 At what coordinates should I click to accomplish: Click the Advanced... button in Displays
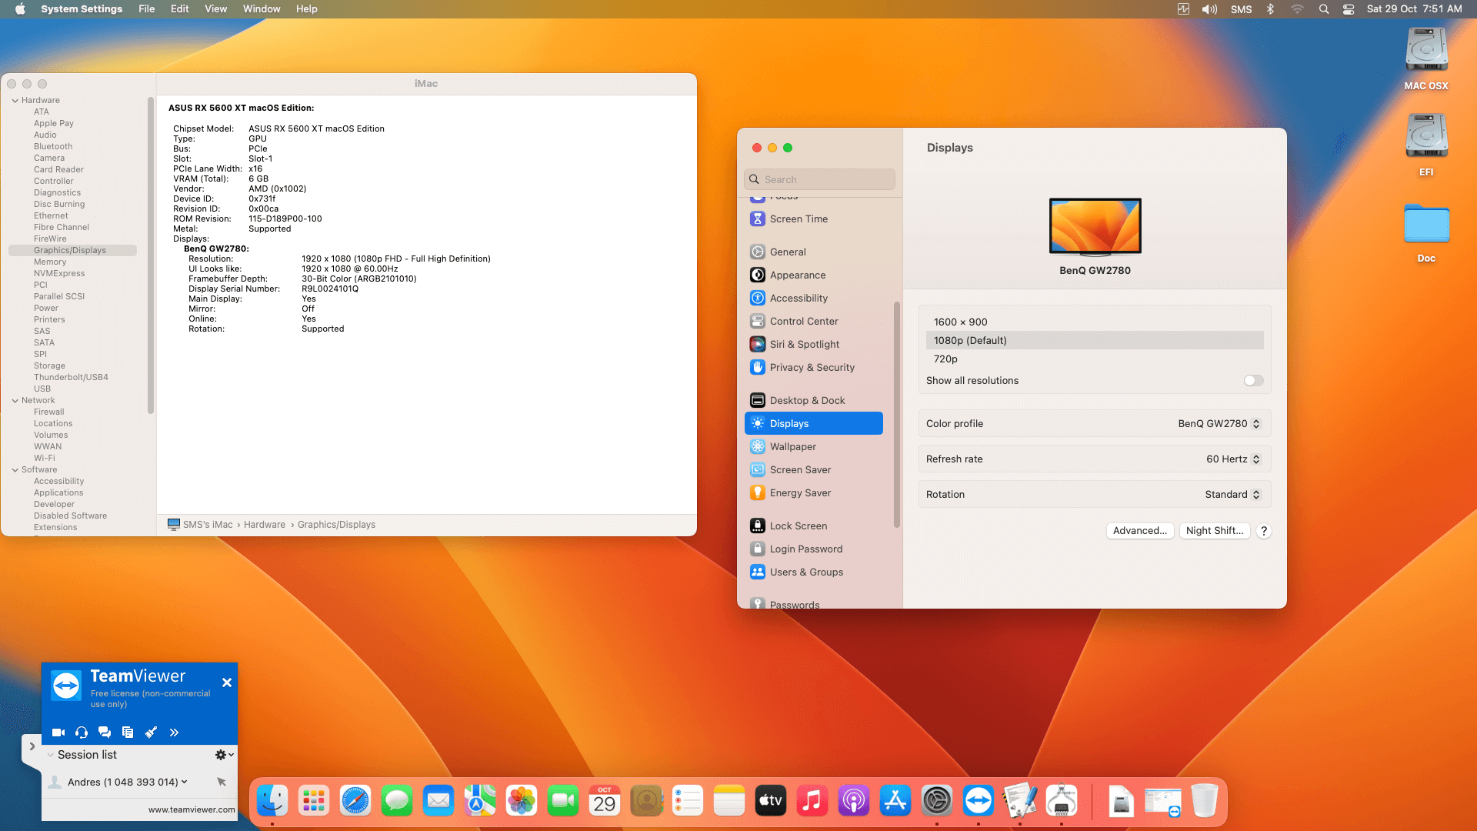tap(1140, 531)
